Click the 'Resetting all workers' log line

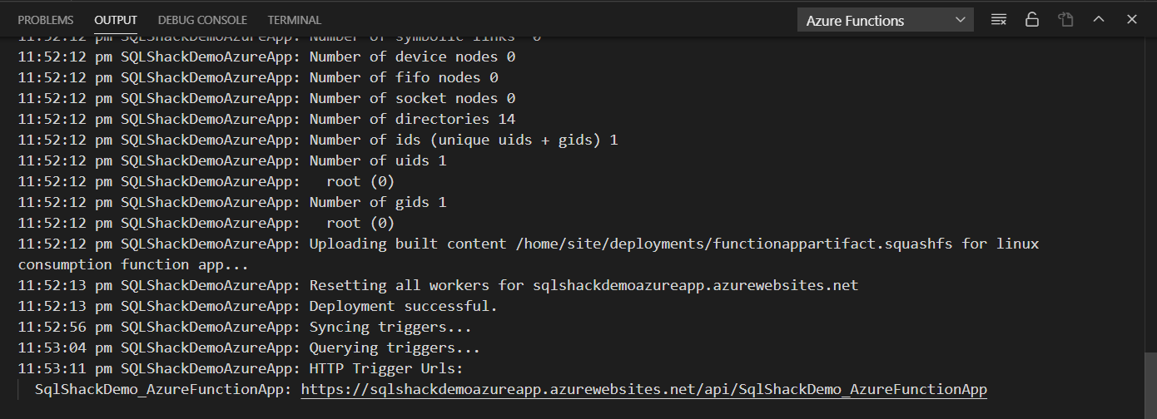coord(583,285)
